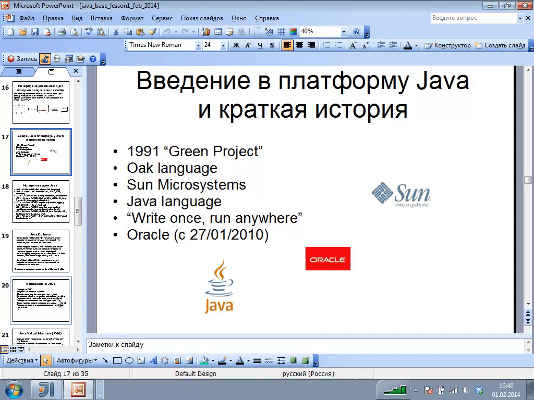The width and height of the screenshot is (534, 400).
Task: Select slide 19 Java Editions thumbnail
Action: click(41, 251)
